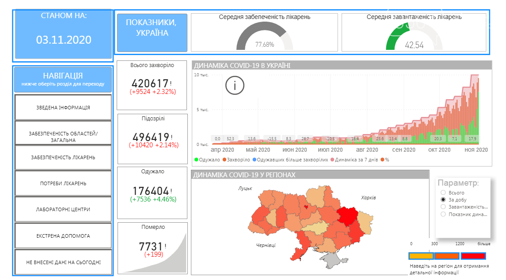Select the Всього radio option
506x280 pixels.
tap(443, 193)
